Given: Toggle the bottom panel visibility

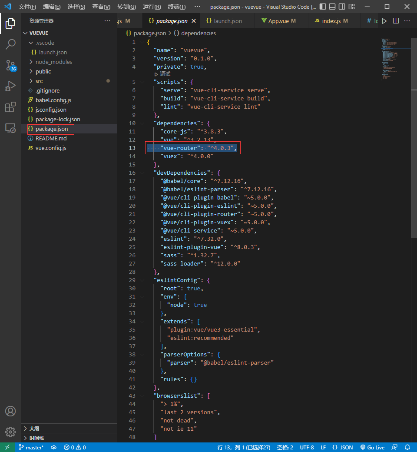Looking at the screenshot, I should (x=331, y=5).
